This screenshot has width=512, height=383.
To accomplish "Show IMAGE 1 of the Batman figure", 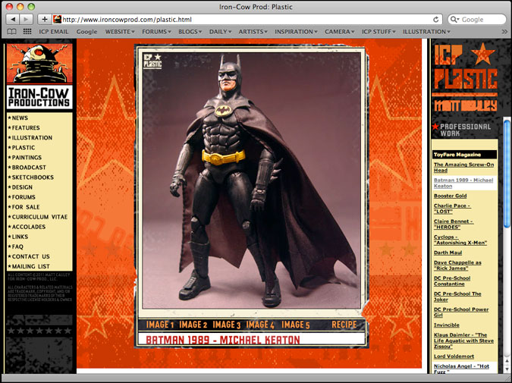I will click(x=160, y=325).
